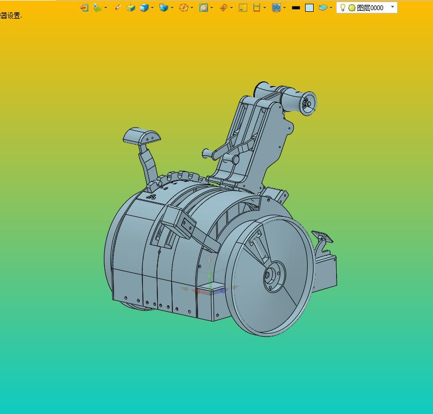Viewport: 433px width, 414px height.
Task: Select the red dimension bracket icon
Action: (x=256, y=7)
